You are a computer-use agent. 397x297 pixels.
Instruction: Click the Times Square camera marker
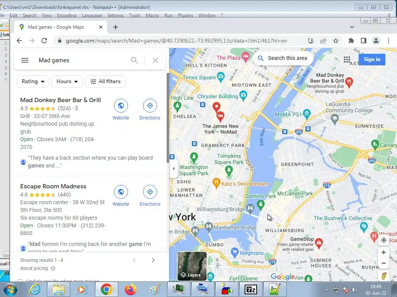pos(221,77)
